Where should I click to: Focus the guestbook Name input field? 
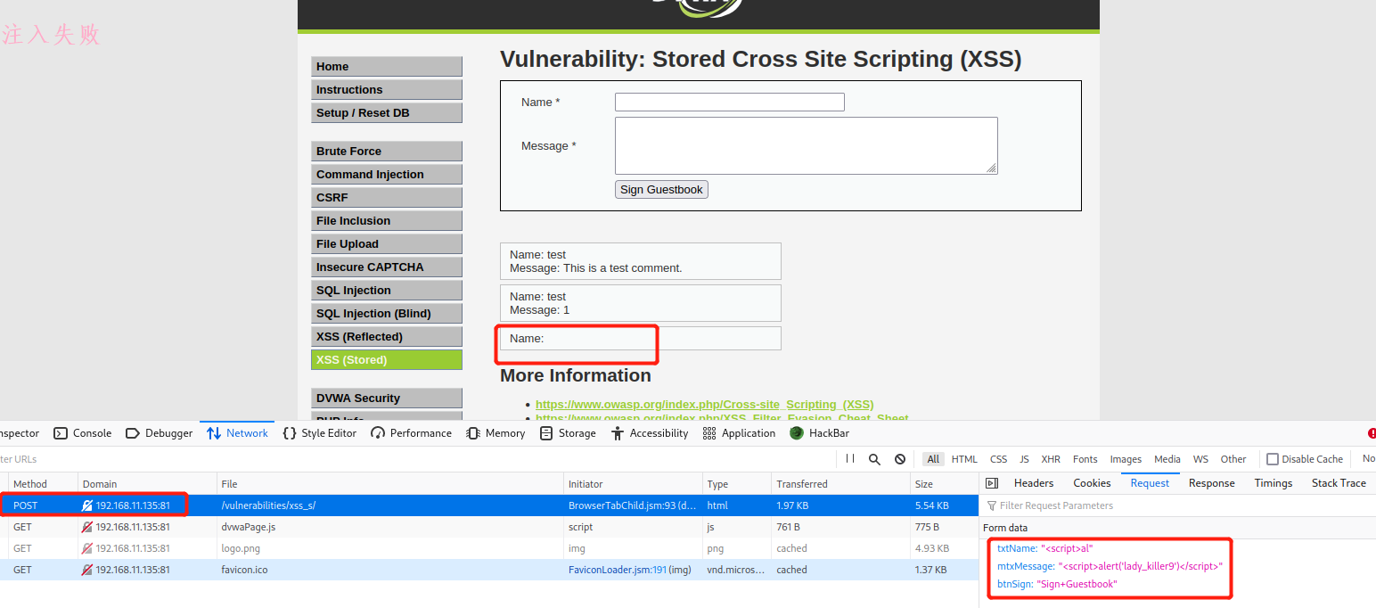tap(730, 103)
